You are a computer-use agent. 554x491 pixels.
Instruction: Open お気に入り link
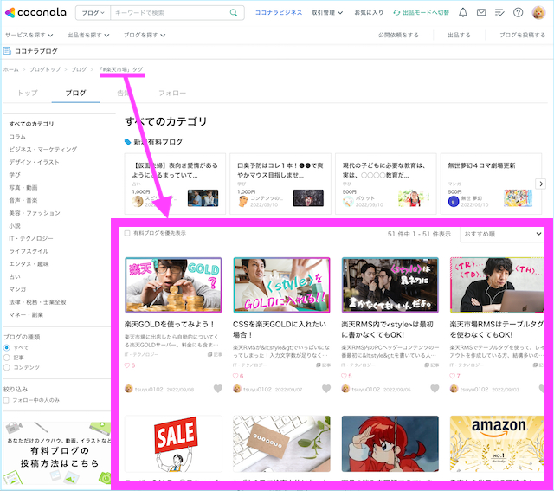(x=369, y=13)
